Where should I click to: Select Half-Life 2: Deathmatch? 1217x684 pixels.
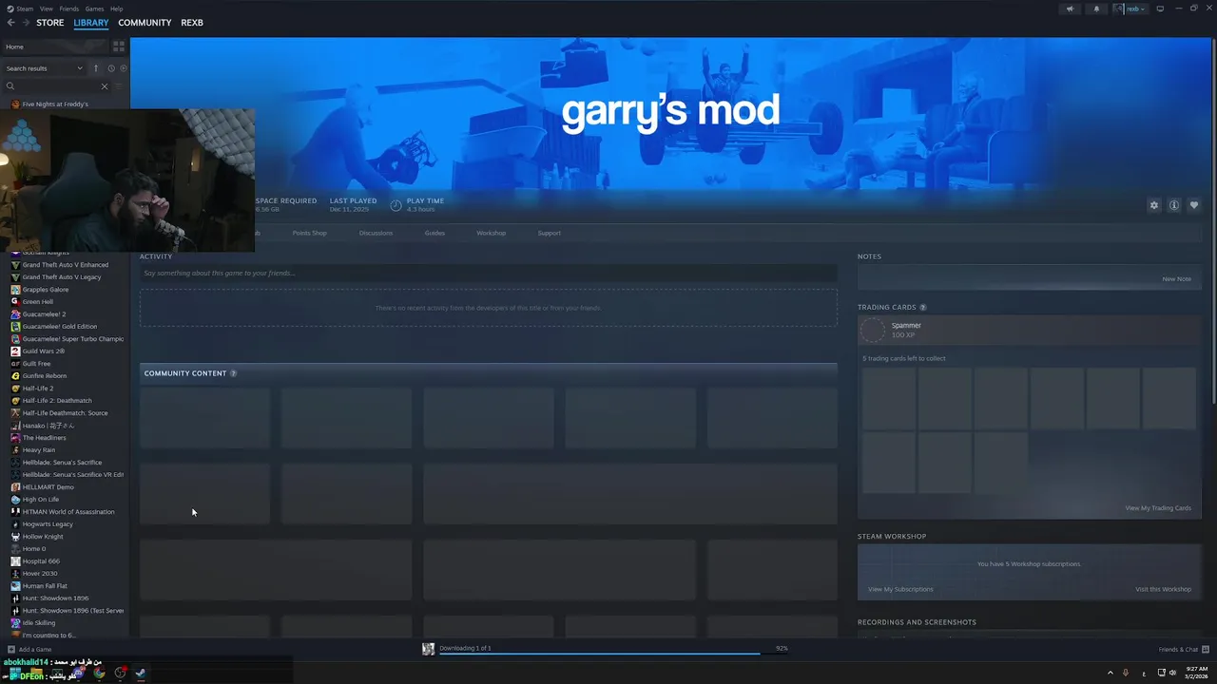point(57,401)
